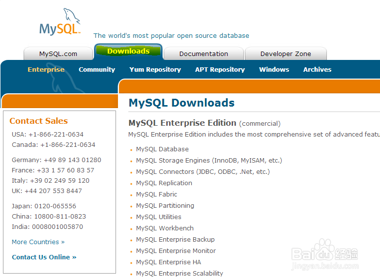380x279 pixels.
Task: Click the MySQL Utilities list item
Action: 158,217
